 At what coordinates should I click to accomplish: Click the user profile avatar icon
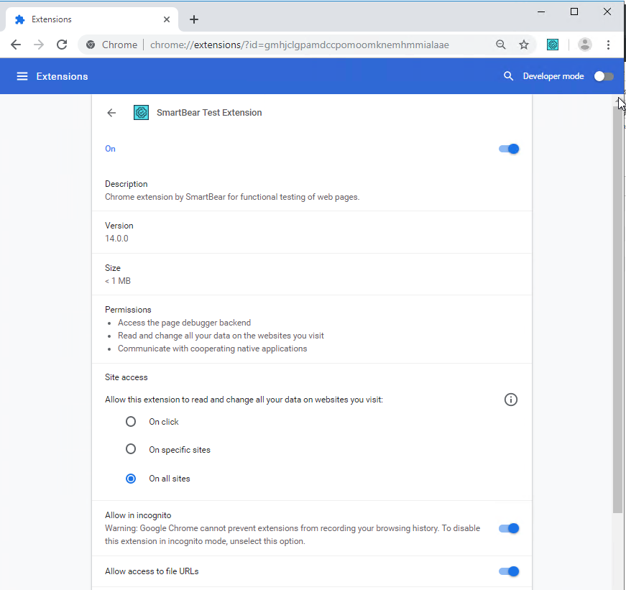[585, 45]
